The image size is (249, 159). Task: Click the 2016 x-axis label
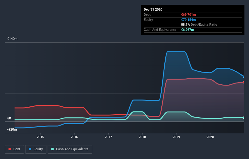tap(74, 137)
